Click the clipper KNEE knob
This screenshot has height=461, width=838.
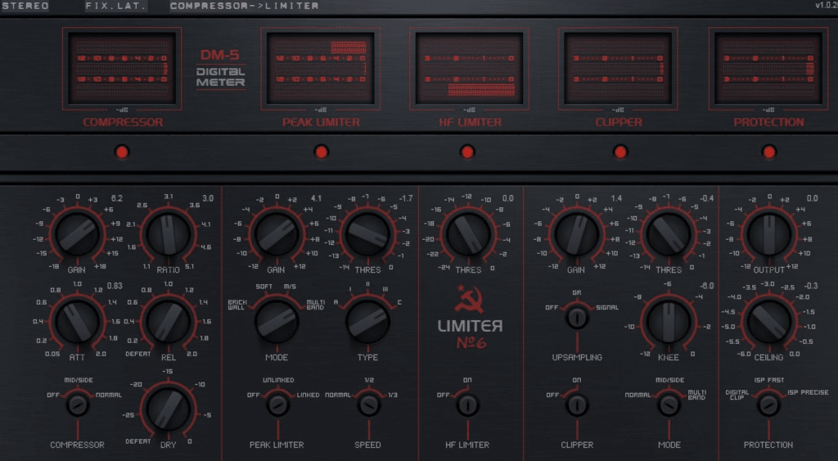[x=668, y=321]
